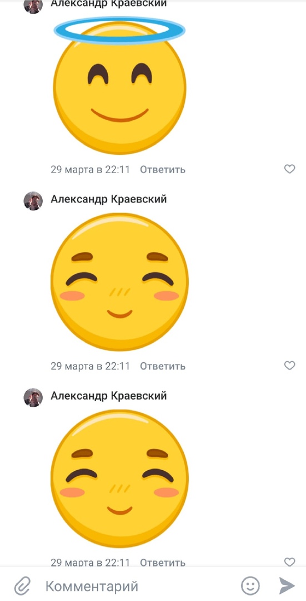The width and height of the screenshot is (306, 601).
Task: Open avatar of bottom comment author
Action: tap(33, 397)
